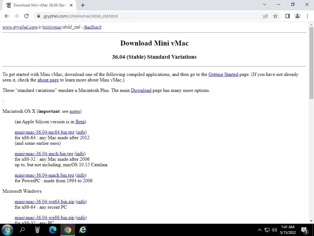This screenshot has width=314, height=236.
Task: Reload the current page
Action: 26,16
